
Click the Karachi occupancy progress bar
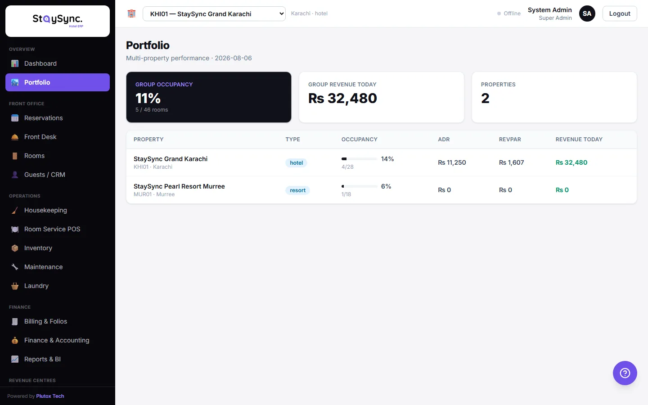pyautogui.click(x=359, y=159)
